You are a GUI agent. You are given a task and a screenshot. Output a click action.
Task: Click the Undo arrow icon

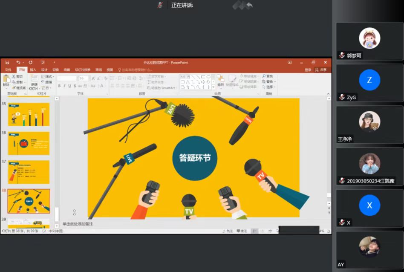[18, 63]
